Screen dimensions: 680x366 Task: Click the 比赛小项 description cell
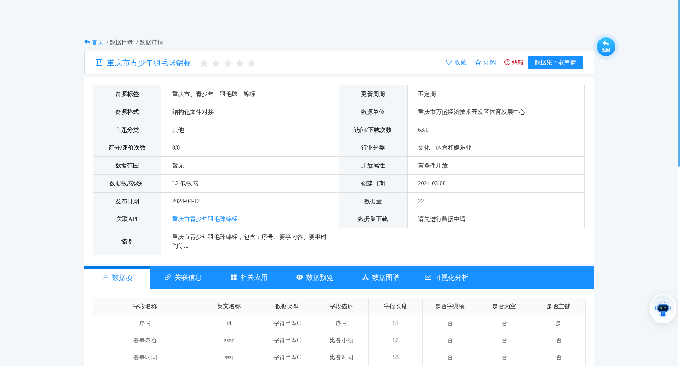341,340
